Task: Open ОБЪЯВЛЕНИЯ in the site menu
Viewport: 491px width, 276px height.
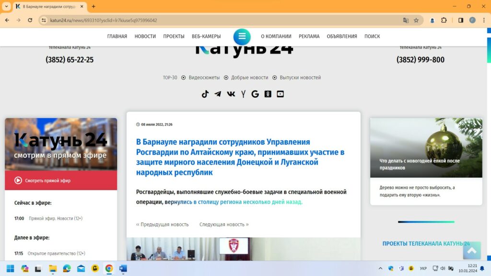Action: [x=342, y=36]
